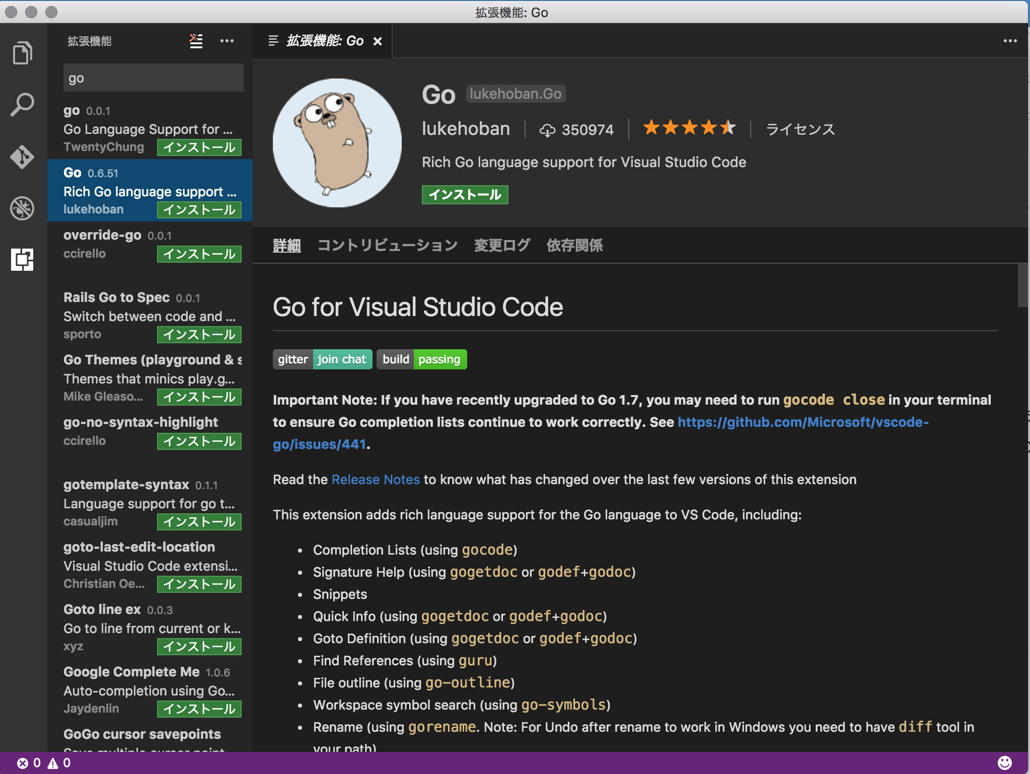Open extensions sidebar more actions menu

[227, 41]
